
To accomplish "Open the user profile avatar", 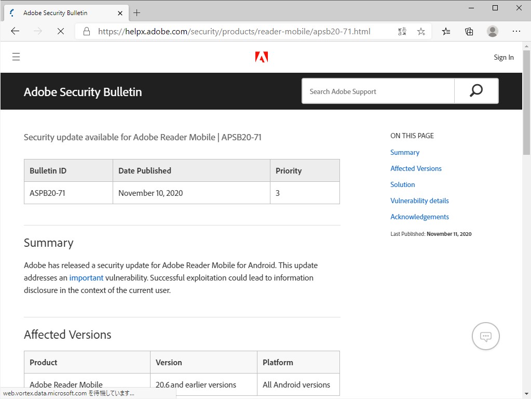I will (493, 31).
